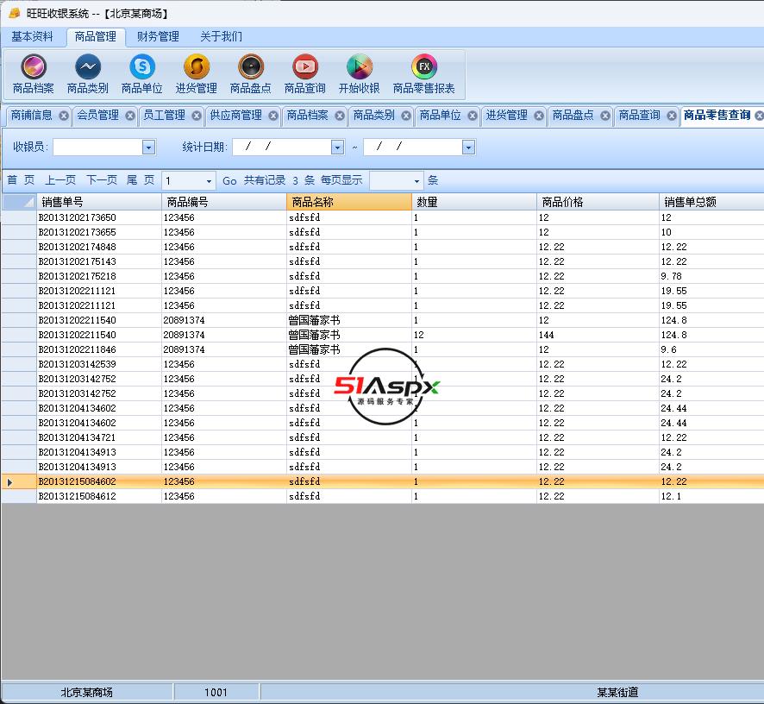Open the 商品档案 toolbar icon
The height and width of the screenshot is (704, 764).
point(33,74)
